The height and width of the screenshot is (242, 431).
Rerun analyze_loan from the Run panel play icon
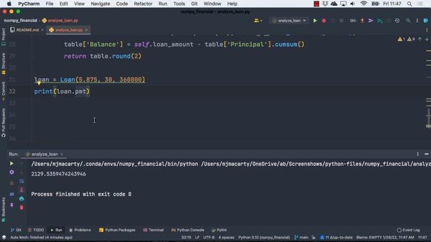pos(11,163)
